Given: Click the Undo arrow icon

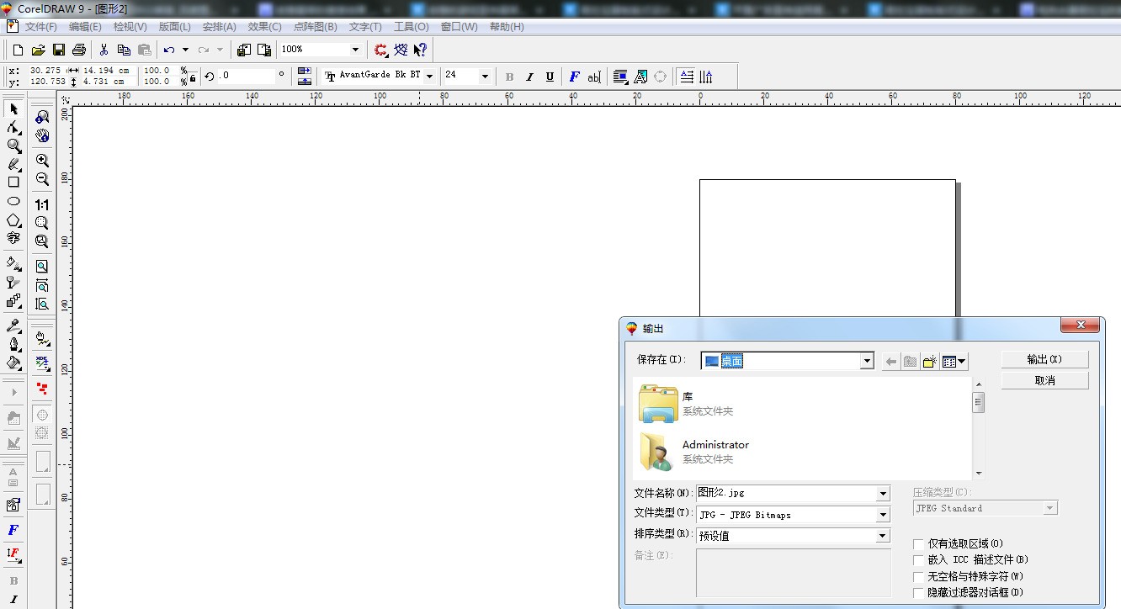Looking at the screenshot, I should (x=169, y=50).
